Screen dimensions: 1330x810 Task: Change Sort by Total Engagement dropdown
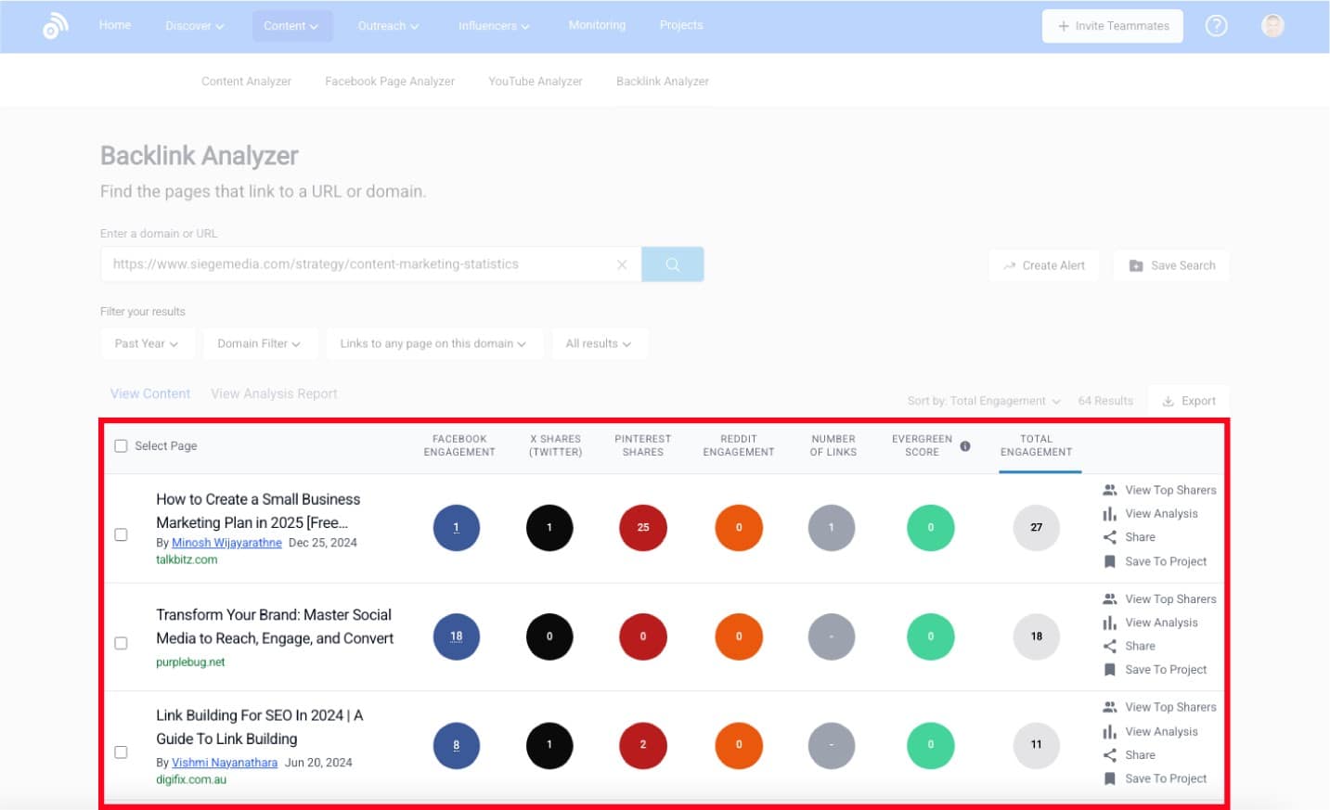(984, 401)
